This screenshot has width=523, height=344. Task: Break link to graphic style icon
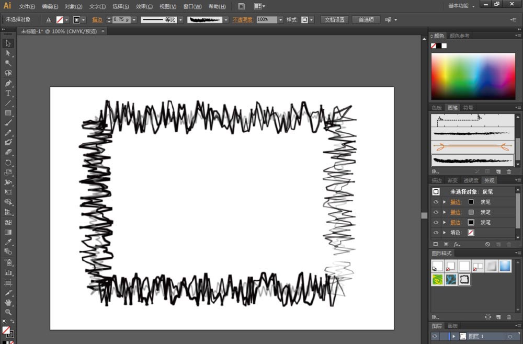click(x=487, y=317)
